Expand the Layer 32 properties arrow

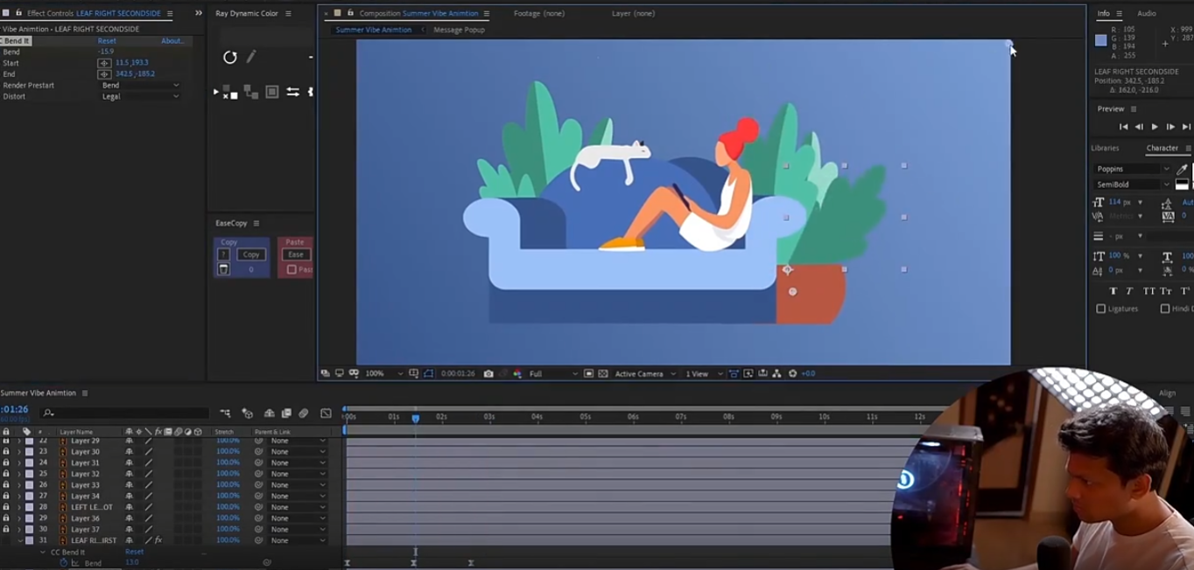pos(18,474)
